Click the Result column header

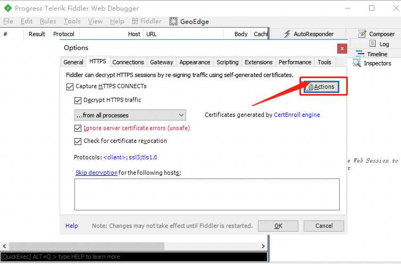37,34
